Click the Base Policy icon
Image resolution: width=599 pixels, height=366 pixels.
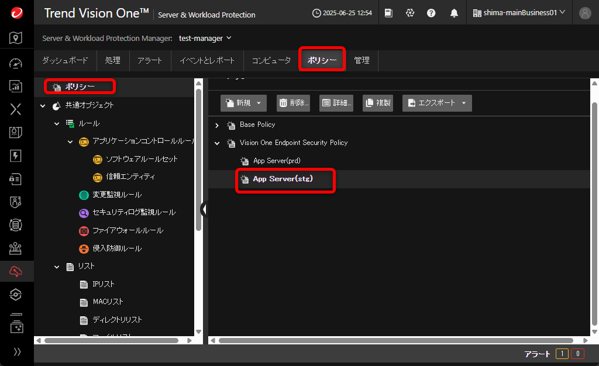click(231, 125)
